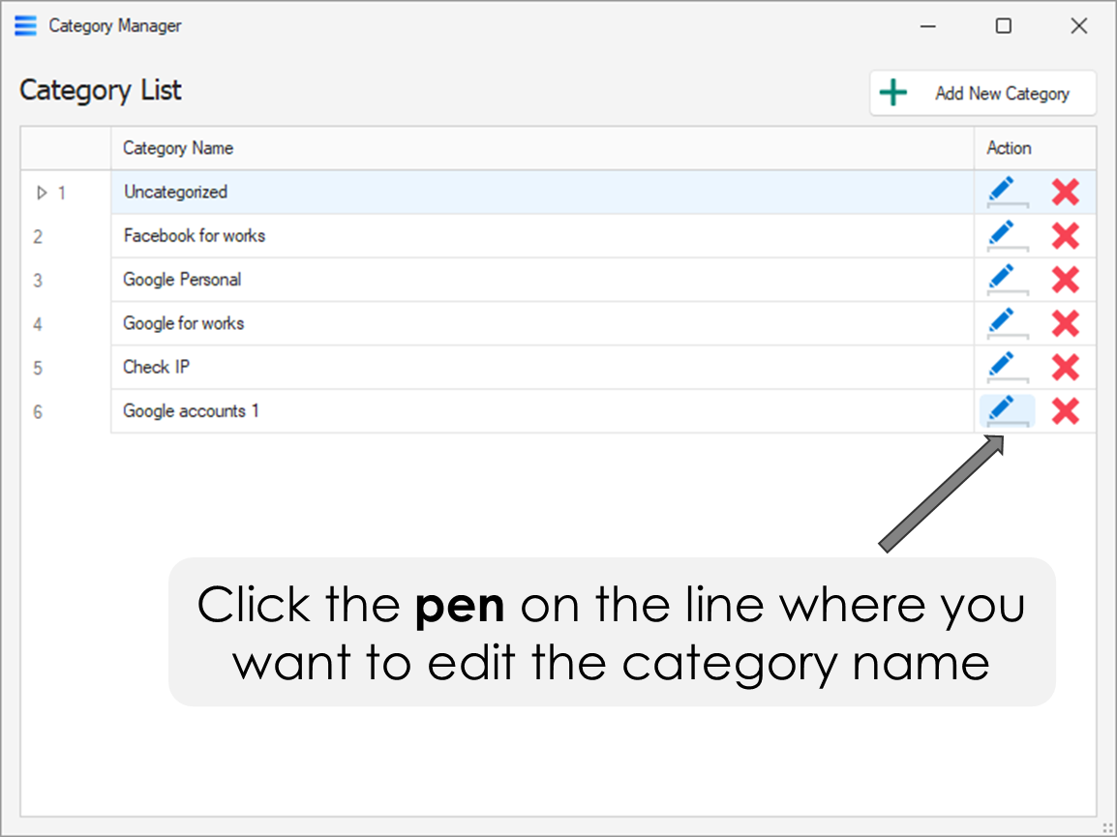The height and width of the screenshot is (837, 1117).
Task: Click edit pen for Google Personal
Action: [x=1006, y=280]
